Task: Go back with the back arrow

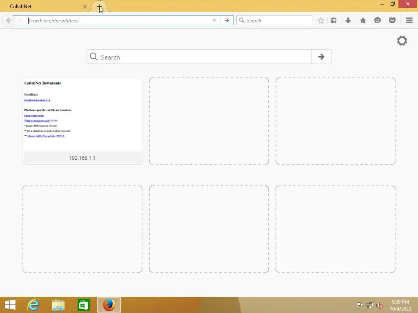Action: coord(8,20)
